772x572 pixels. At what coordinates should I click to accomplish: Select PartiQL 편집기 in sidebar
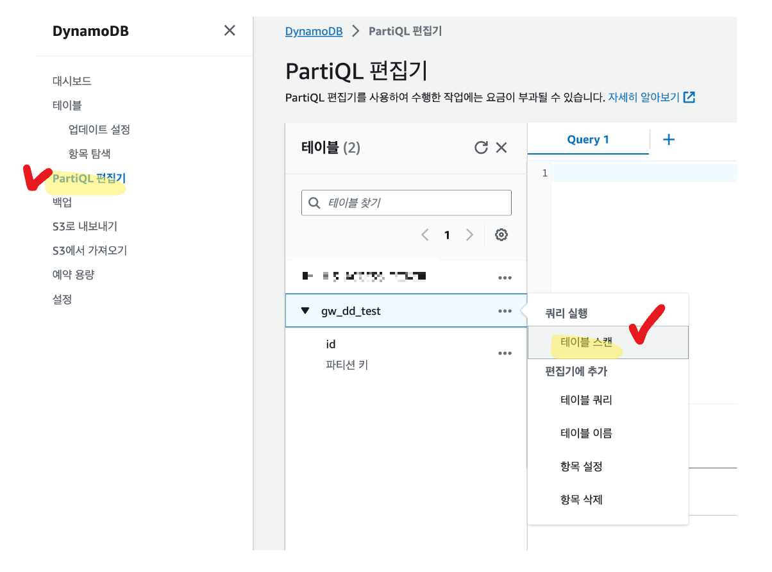click(x=89, y=178)
